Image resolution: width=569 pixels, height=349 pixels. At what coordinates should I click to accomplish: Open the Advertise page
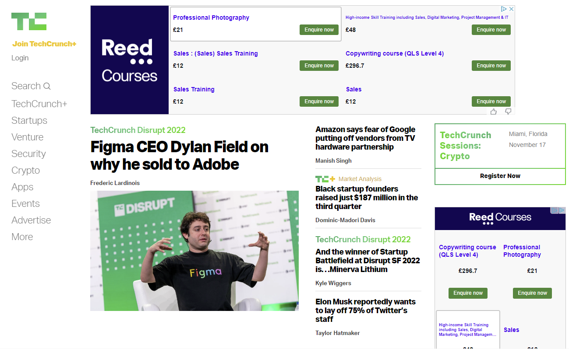pyautogui.click(x=31, y=220)
